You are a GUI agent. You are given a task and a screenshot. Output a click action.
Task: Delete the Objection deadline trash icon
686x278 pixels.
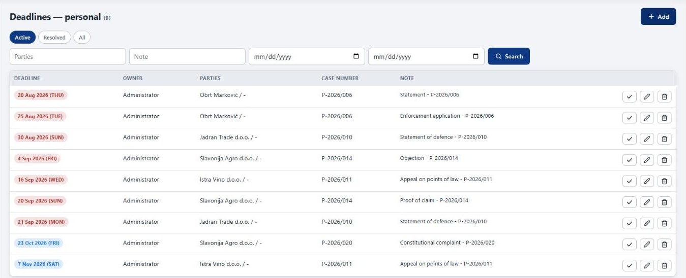664,160
